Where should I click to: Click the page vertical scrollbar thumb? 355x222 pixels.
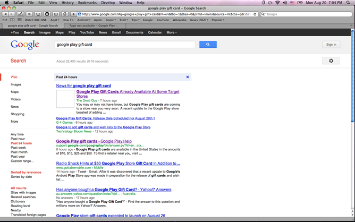pos(352,76)
